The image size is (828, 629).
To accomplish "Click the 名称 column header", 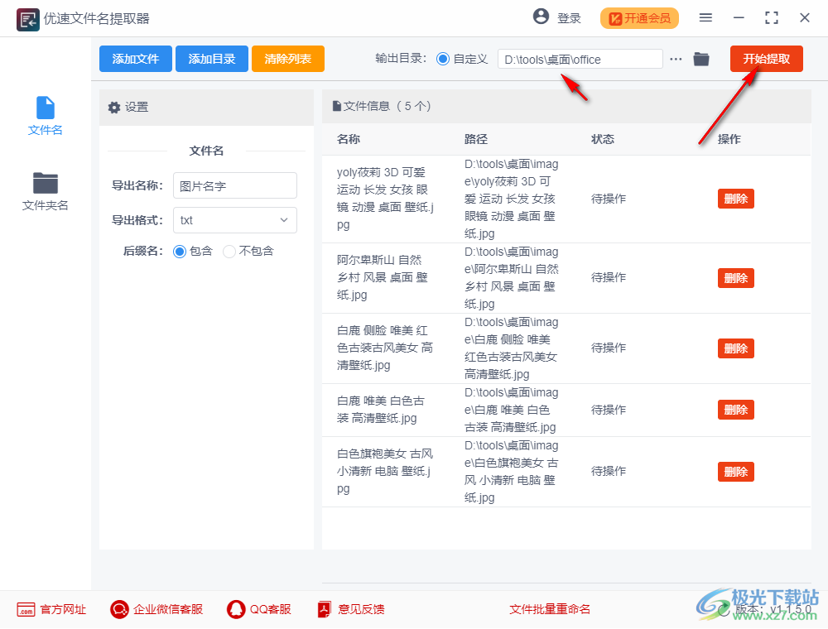I will pyautogui.click(x=349, y=139).
